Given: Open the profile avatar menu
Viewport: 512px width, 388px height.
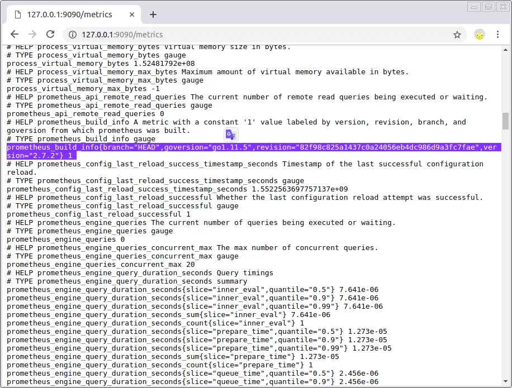Looking at the screenshot, I should click(x=480, y=35).
